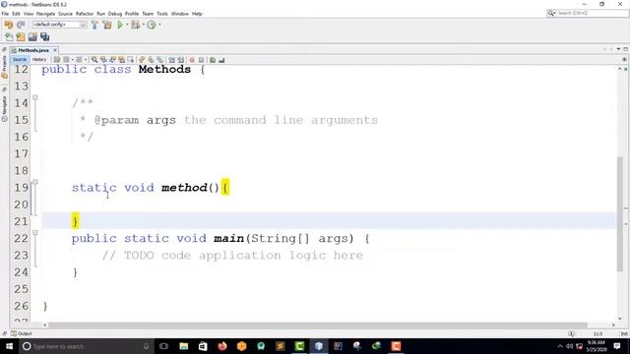
Task: Open the default config combo box
Action: [x=59, y=25]
